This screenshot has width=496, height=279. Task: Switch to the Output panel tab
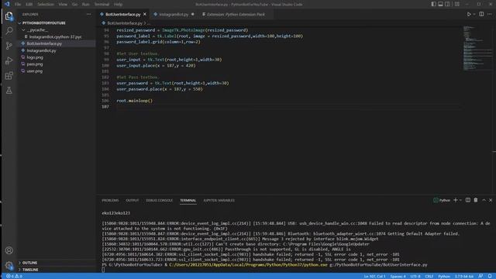(133, 201)
